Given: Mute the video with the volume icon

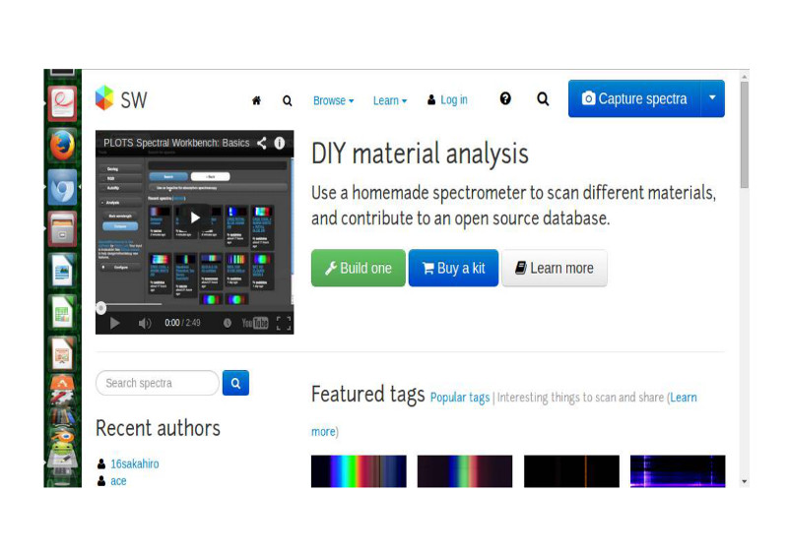Looking at the screenshot, I should click(x=145, y=323).
